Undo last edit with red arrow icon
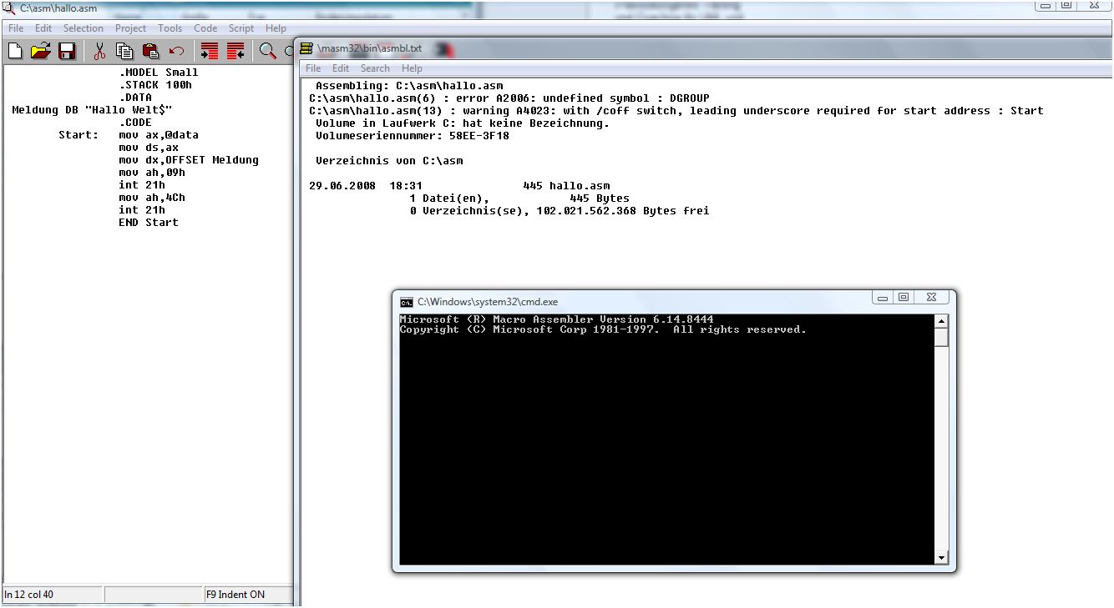This screenshot has width=1114, height=608. pos(176,51)
